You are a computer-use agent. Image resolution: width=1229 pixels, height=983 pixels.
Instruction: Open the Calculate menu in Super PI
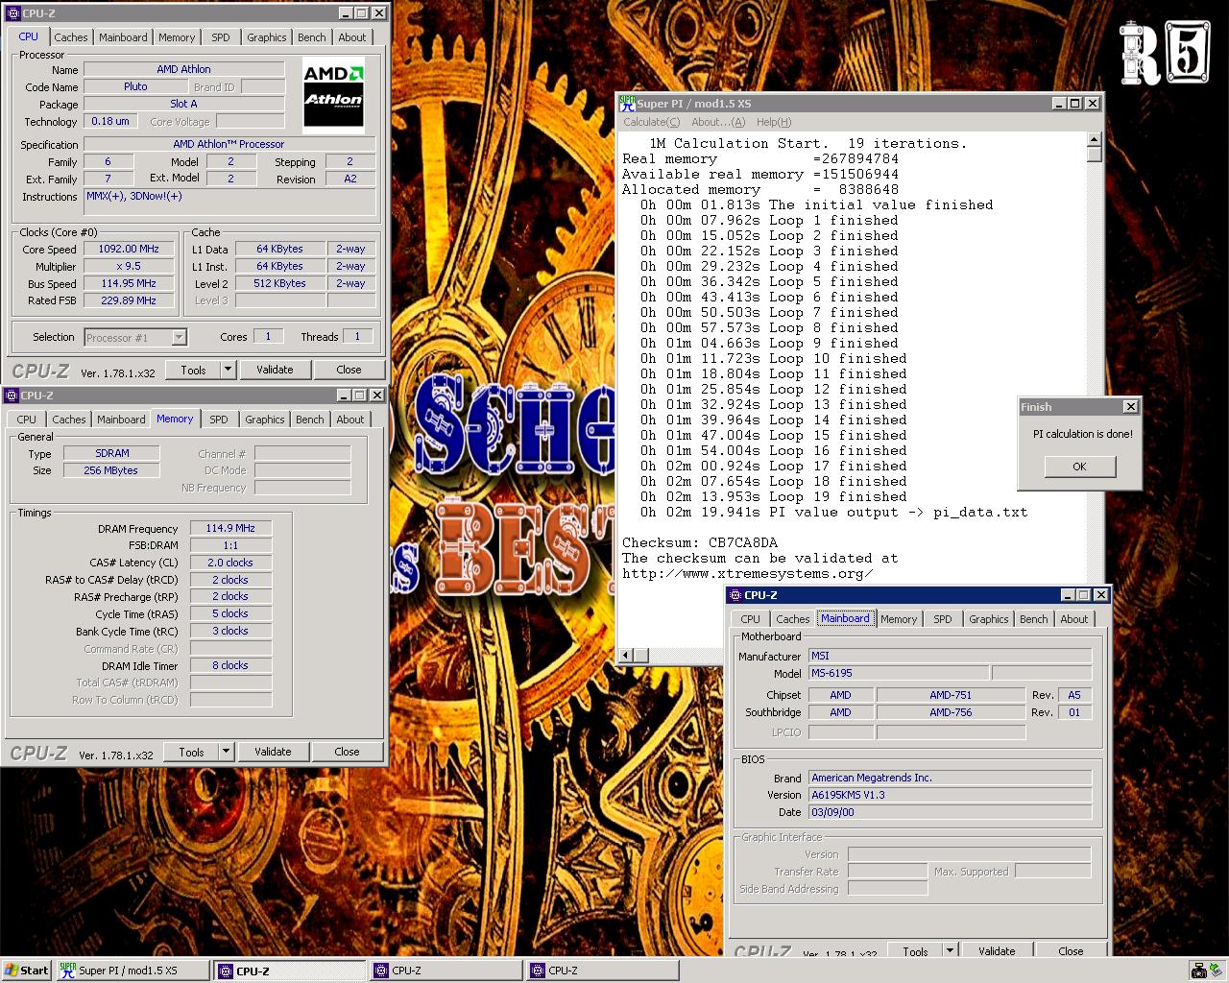point(651,122)
